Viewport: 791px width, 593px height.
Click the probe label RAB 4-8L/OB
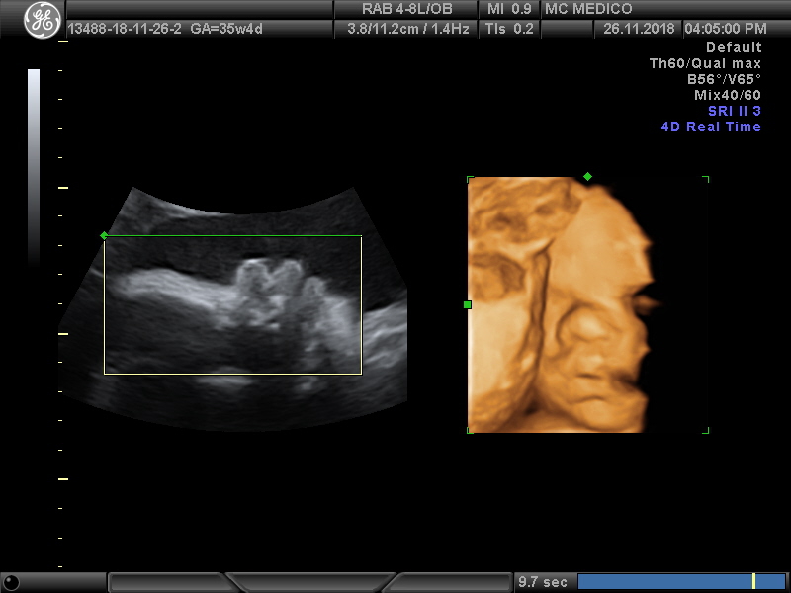[406, 9]
